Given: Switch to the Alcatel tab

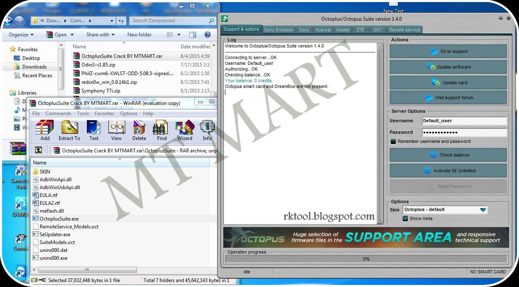Looking at the screenshot, I should [x=343, y=30].
